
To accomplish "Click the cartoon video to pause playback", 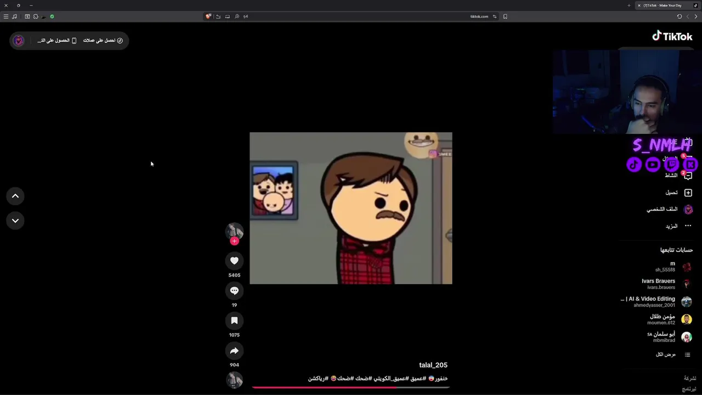I will pyautogui.click(x=351, y=208).
